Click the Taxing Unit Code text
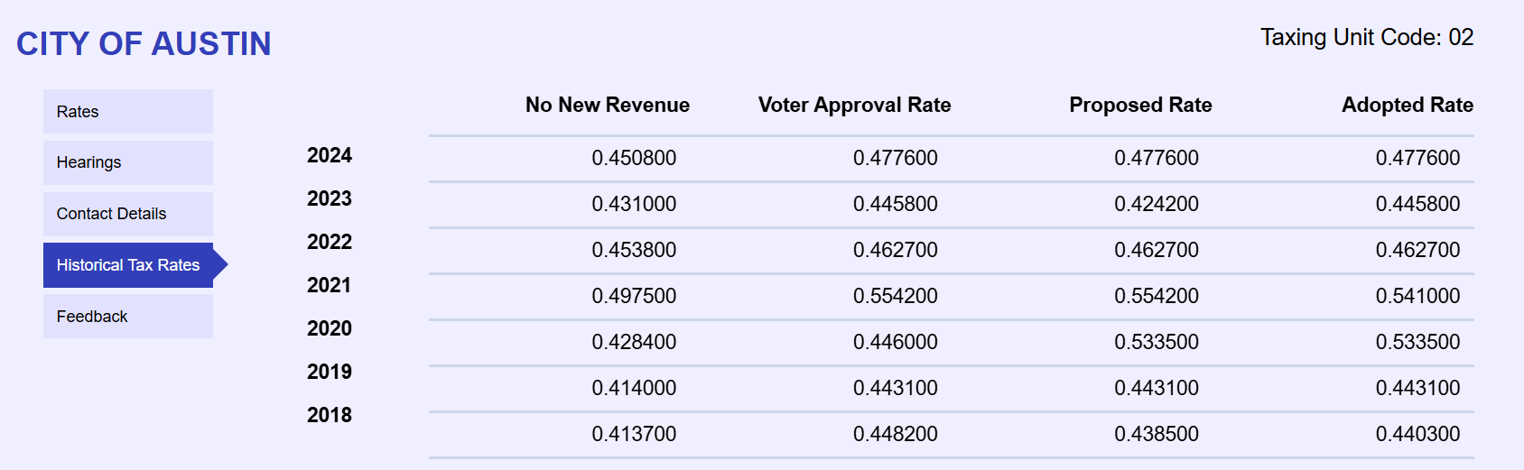The height and width of the screenshot is (470, 1524). coord(1366,37)
